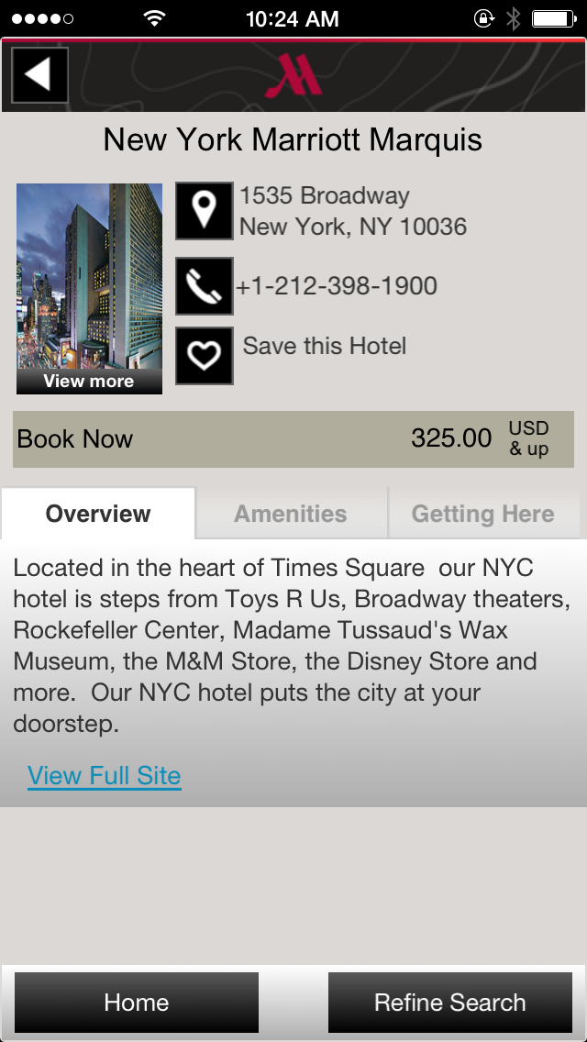Click the heart icon to save this hotel
Screen dimensions: 587x1042
point(204,355)
